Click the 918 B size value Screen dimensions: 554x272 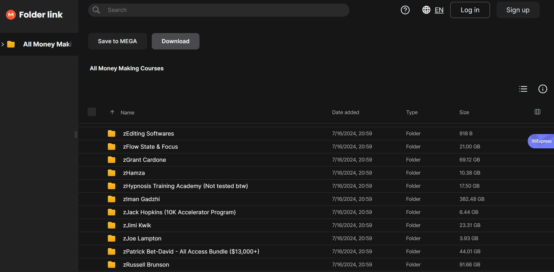466,133
